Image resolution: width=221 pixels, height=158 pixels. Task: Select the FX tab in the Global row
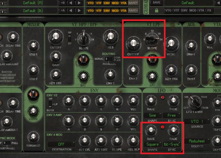pyautogui.click(x=209, y=10)
